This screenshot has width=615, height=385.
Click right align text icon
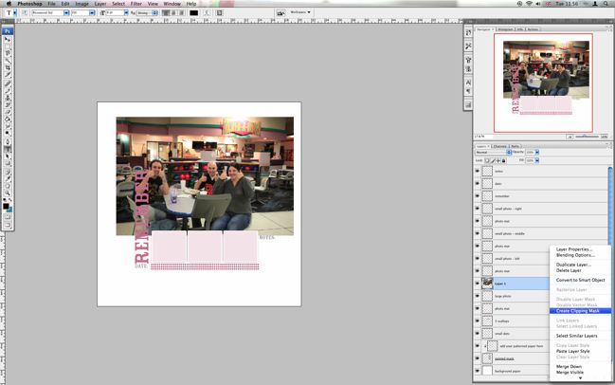click(x=181, y=13)
